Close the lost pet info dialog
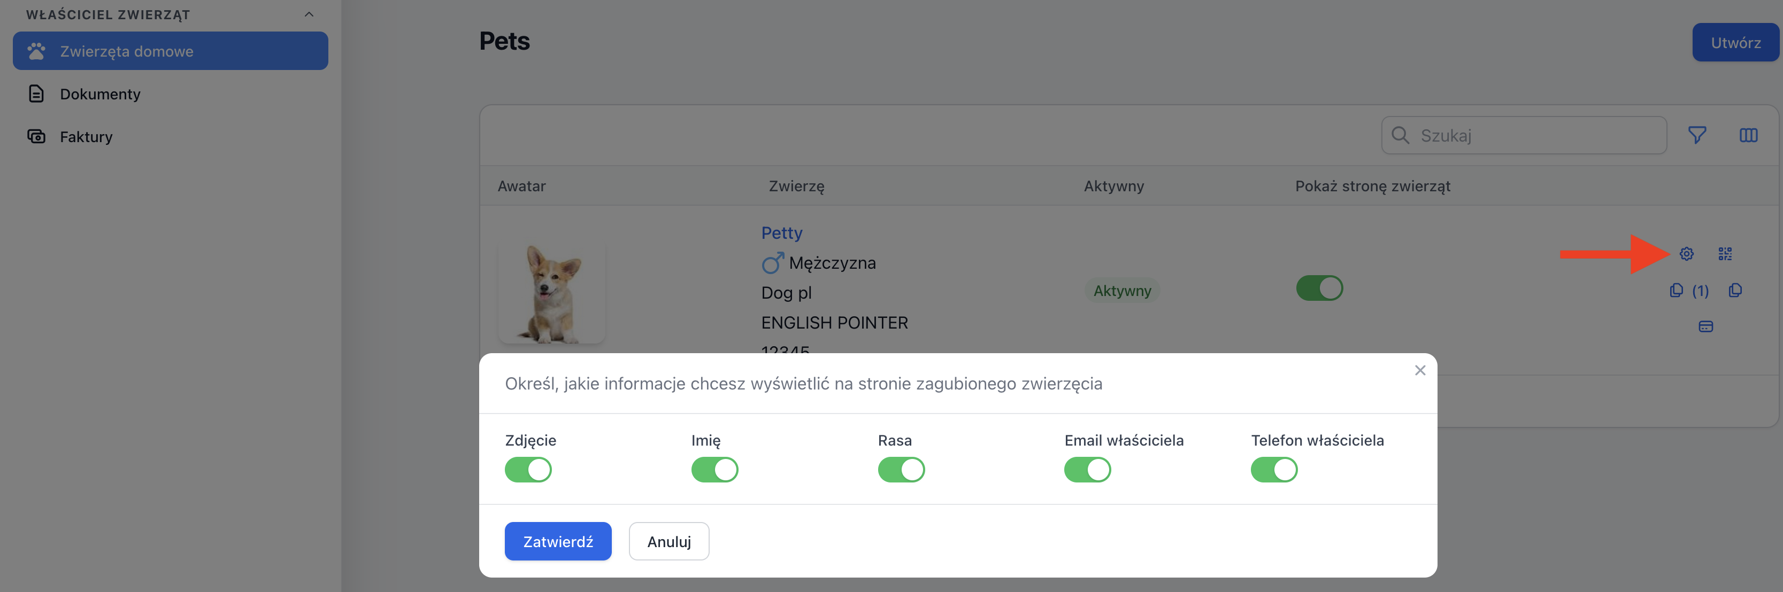1783x592 pixels. tap(1420, 370)
